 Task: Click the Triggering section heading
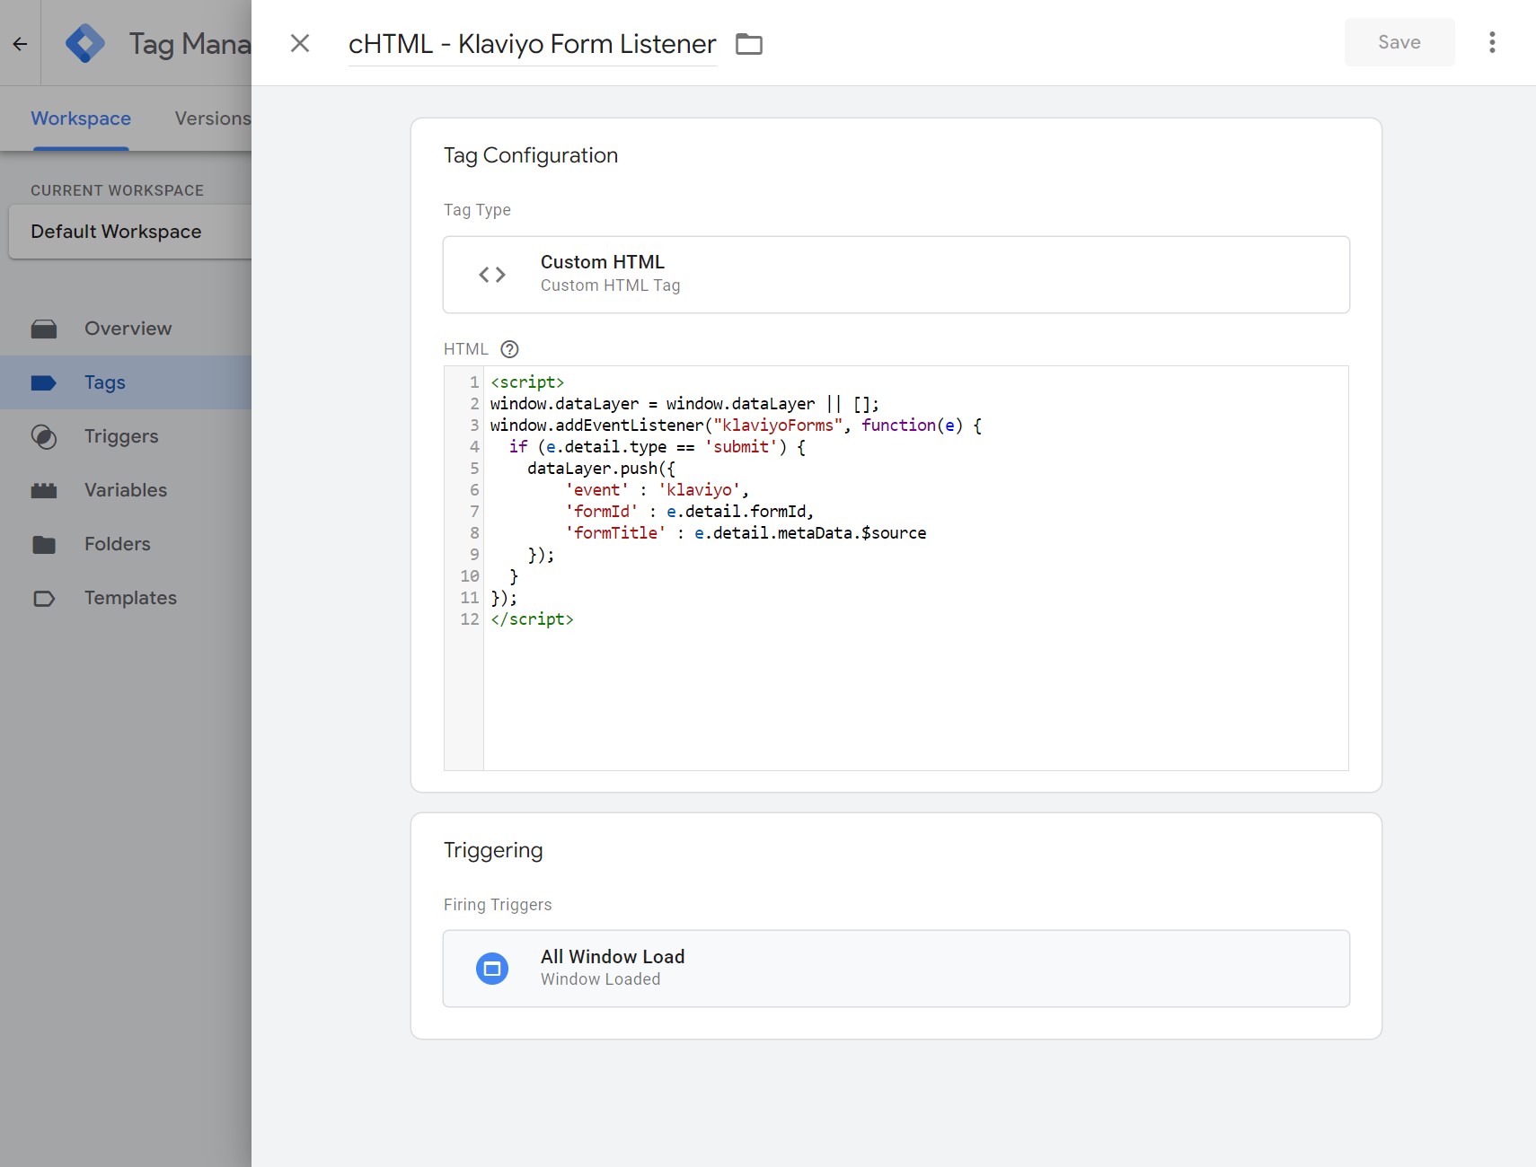(493, 850)
